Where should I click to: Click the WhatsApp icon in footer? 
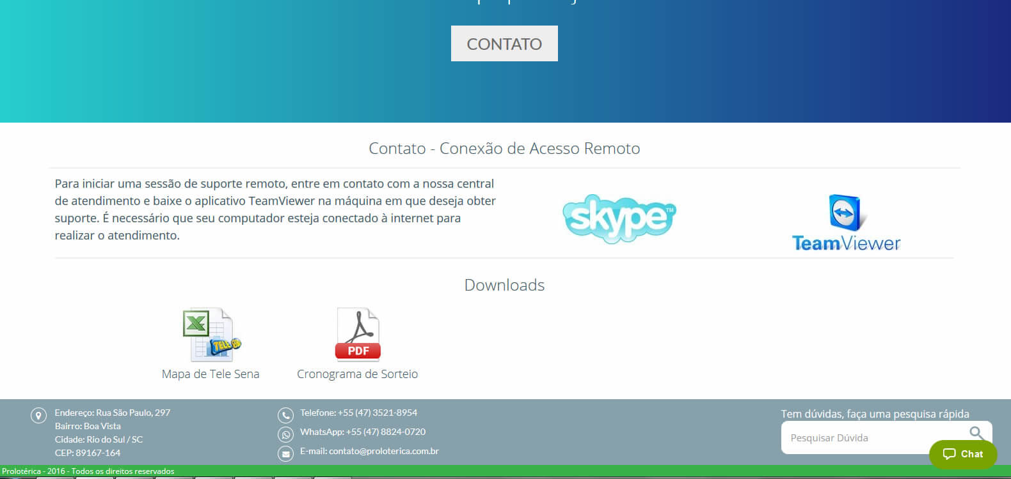pyautogui.click(x=285, y=435)
